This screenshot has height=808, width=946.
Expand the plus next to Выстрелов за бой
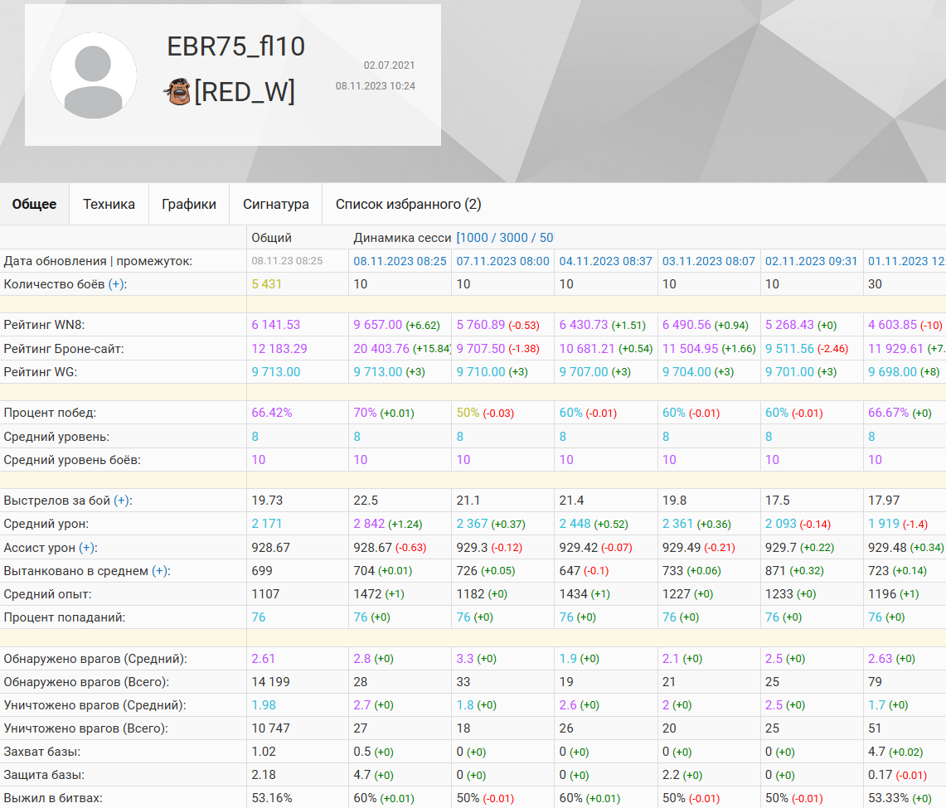[x=122, y=501]
